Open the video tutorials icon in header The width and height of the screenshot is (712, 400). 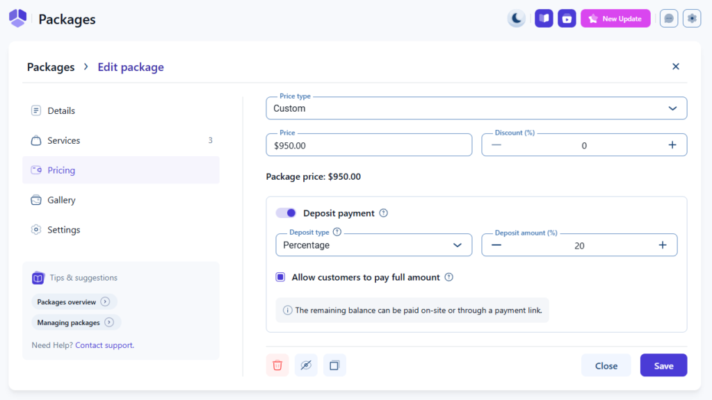point(567,19)
